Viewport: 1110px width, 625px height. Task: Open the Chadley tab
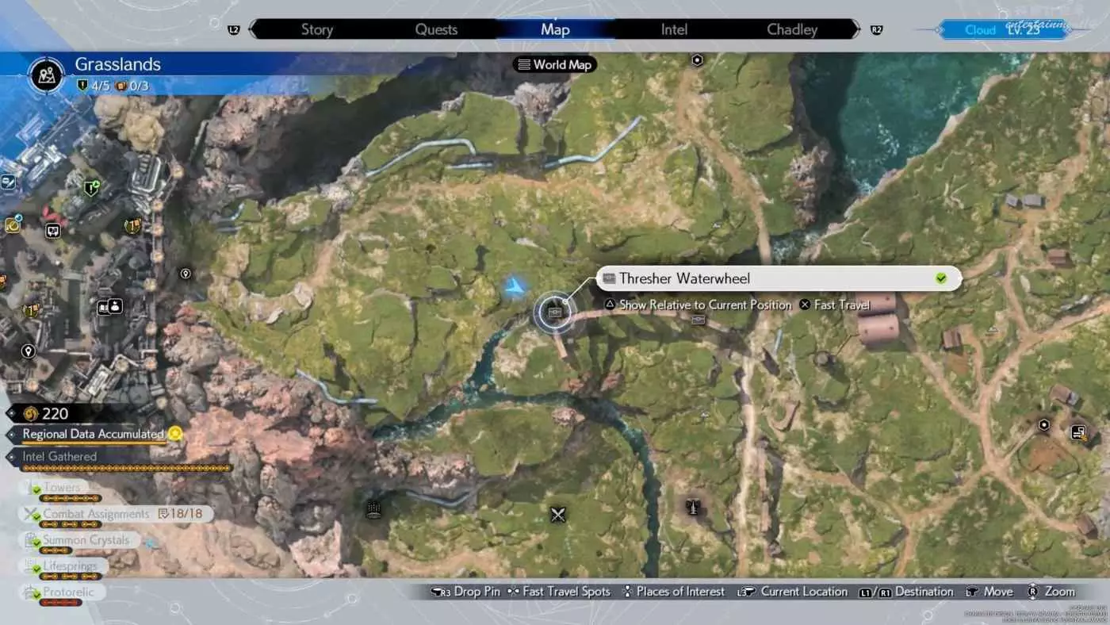[x=791, y=30]
